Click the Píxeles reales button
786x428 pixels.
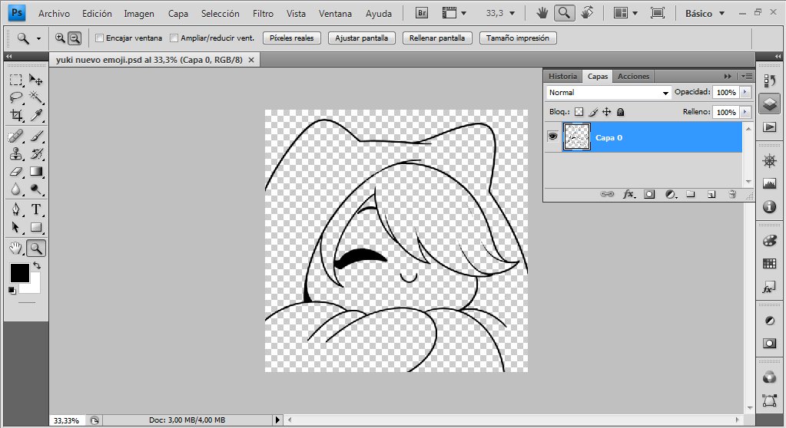coord(292,38)
